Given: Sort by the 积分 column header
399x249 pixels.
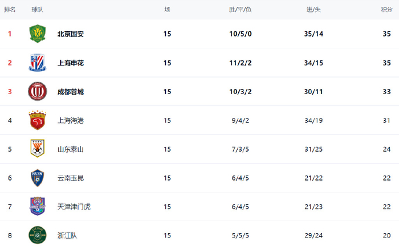Looking at the screenshot, I should [386, 9].
